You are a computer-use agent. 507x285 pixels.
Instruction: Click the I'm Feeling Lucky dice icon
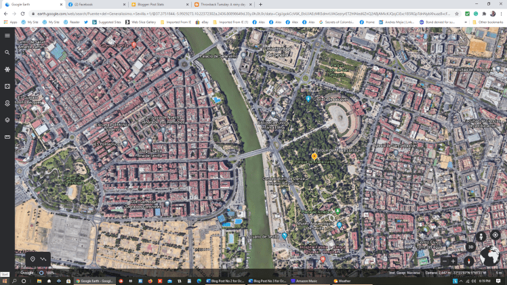(x=7, y=86)
